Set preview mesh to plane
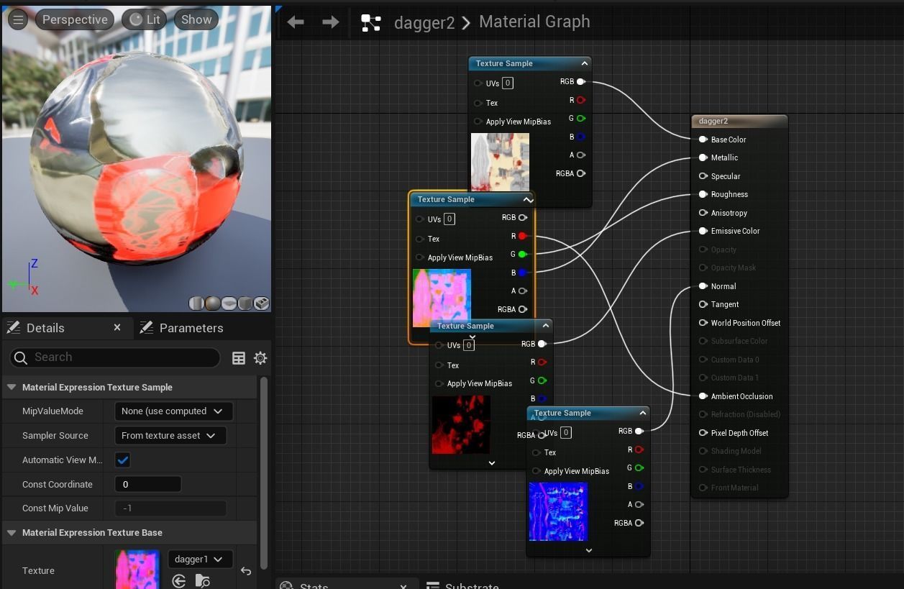 coord(229,303)
